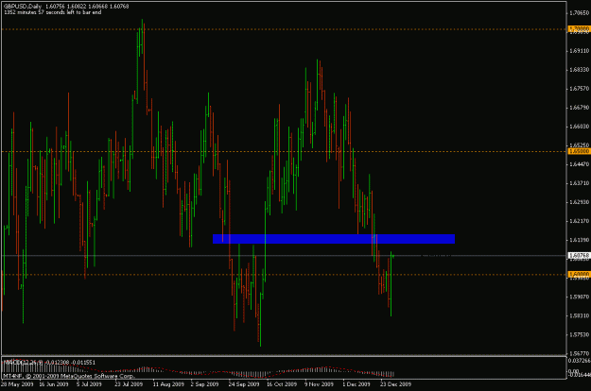
Task: Click the 5 Jul 2009 date label
Action: point(89,384)
